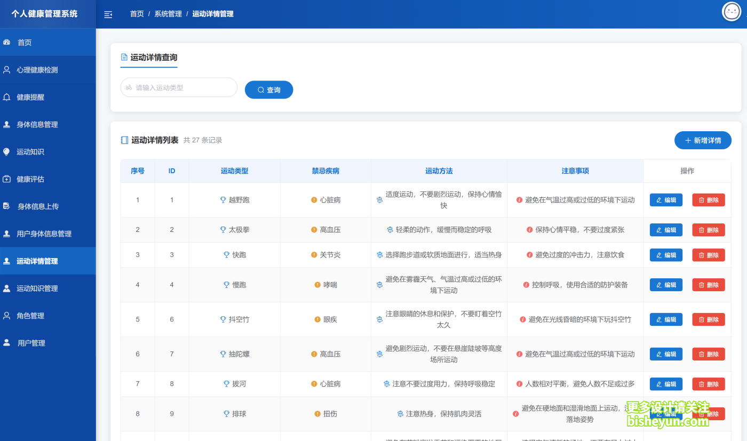Click the trophy icon beside 抖空竹
Screen dimensions: 747x441
point(223,319)
